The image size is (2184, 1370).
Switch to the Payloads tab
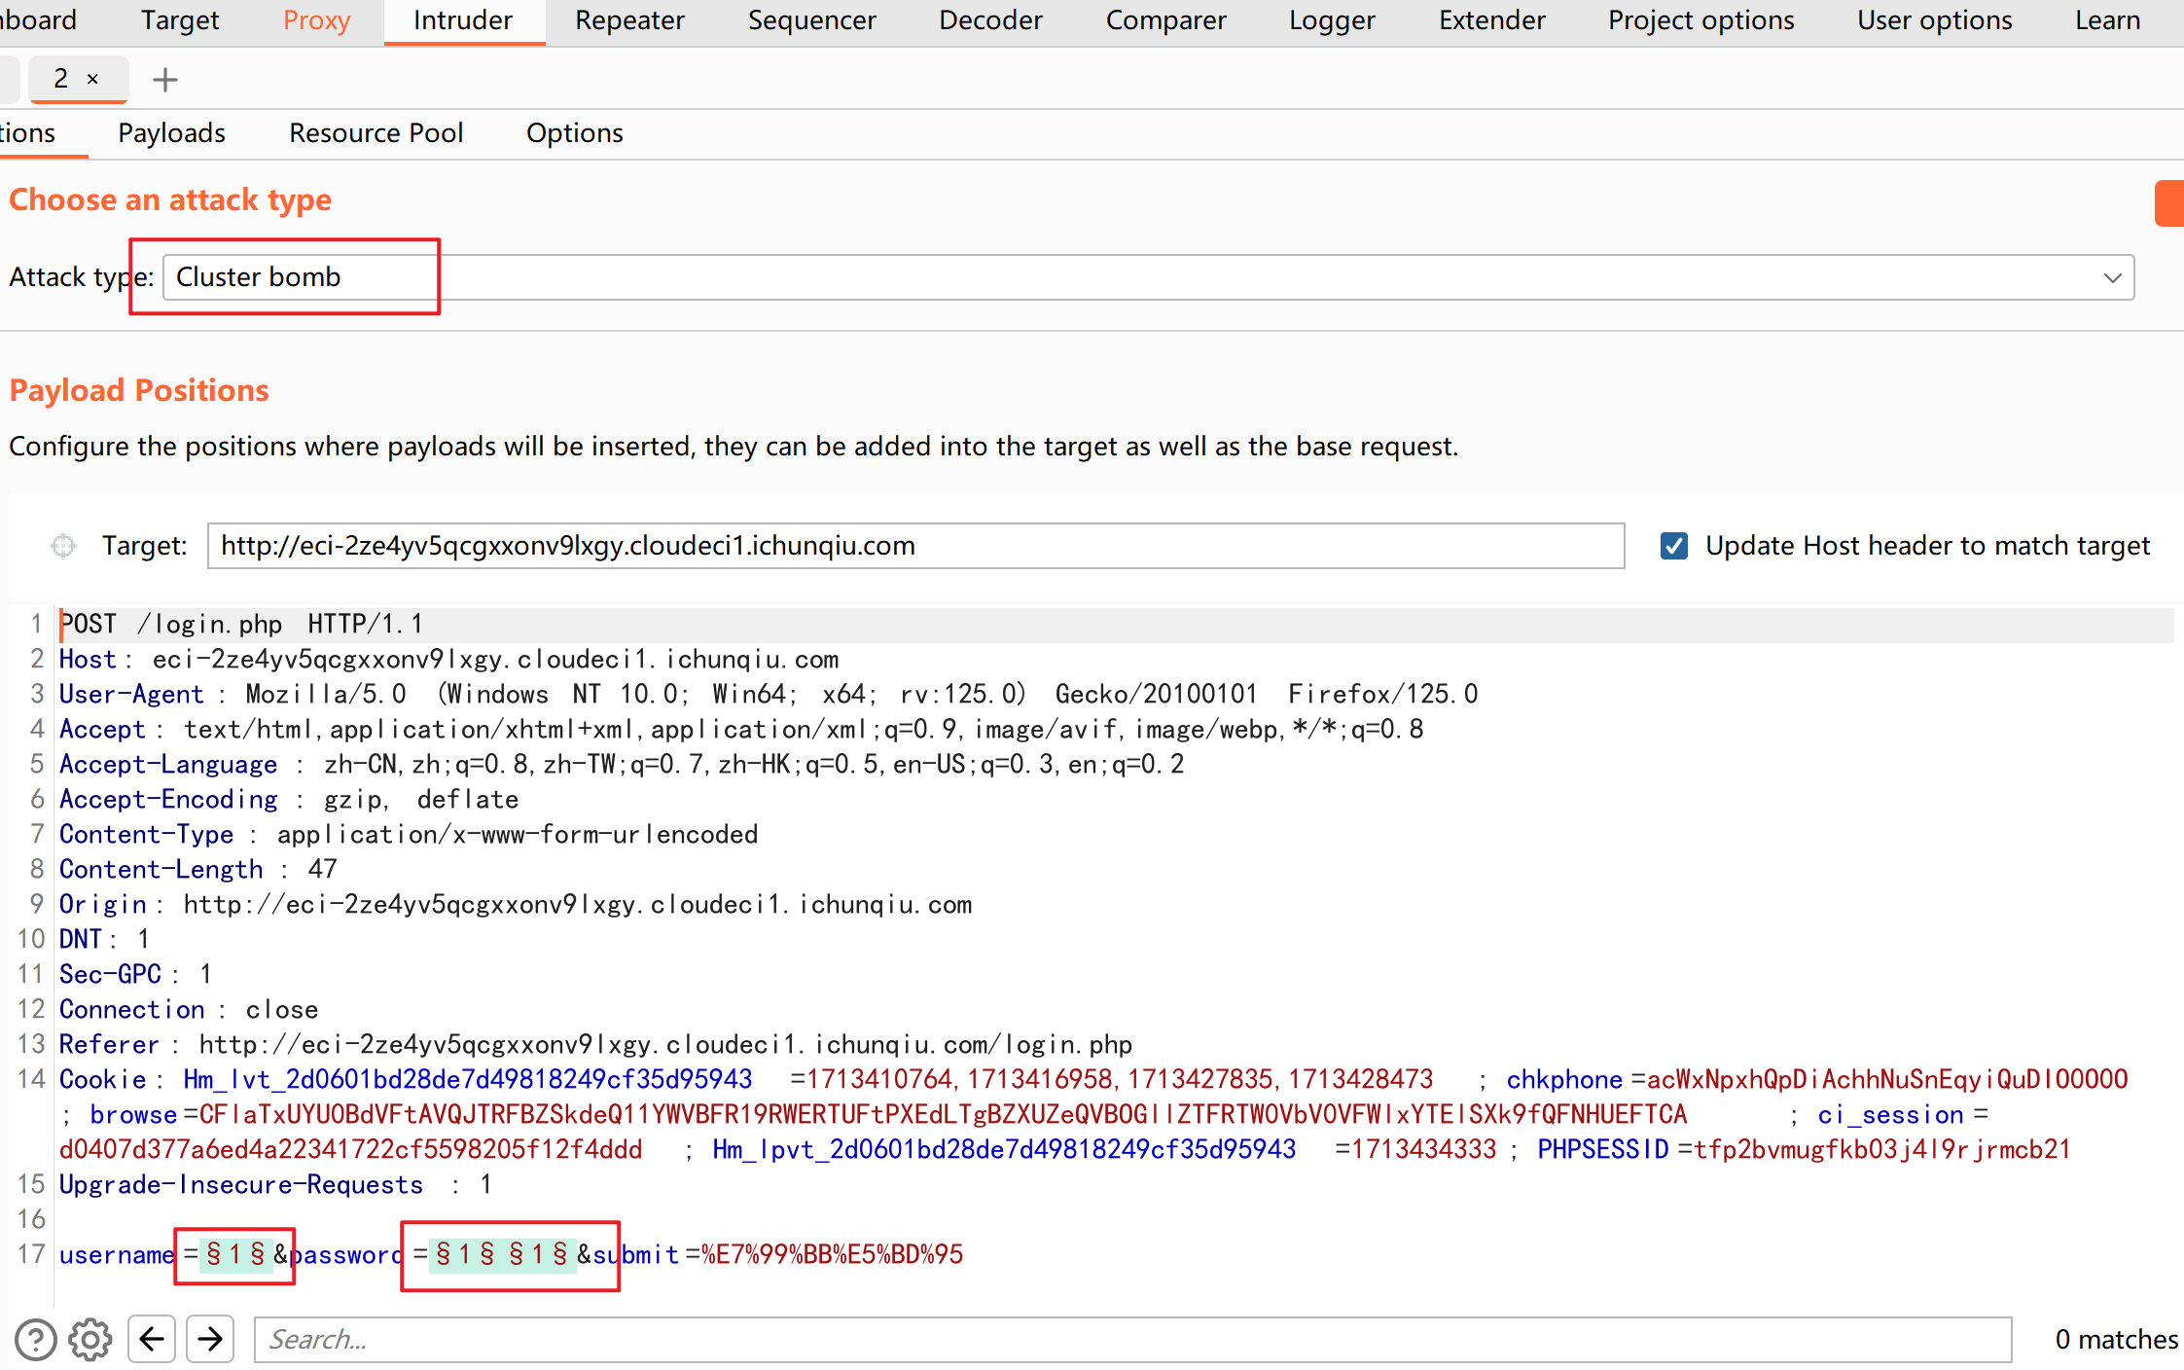click(172, 133)
